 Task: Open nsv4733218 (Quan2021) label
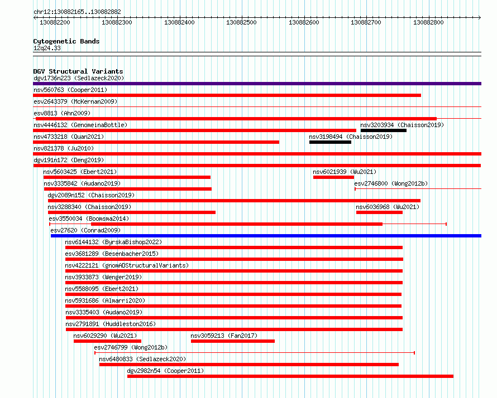69,137
